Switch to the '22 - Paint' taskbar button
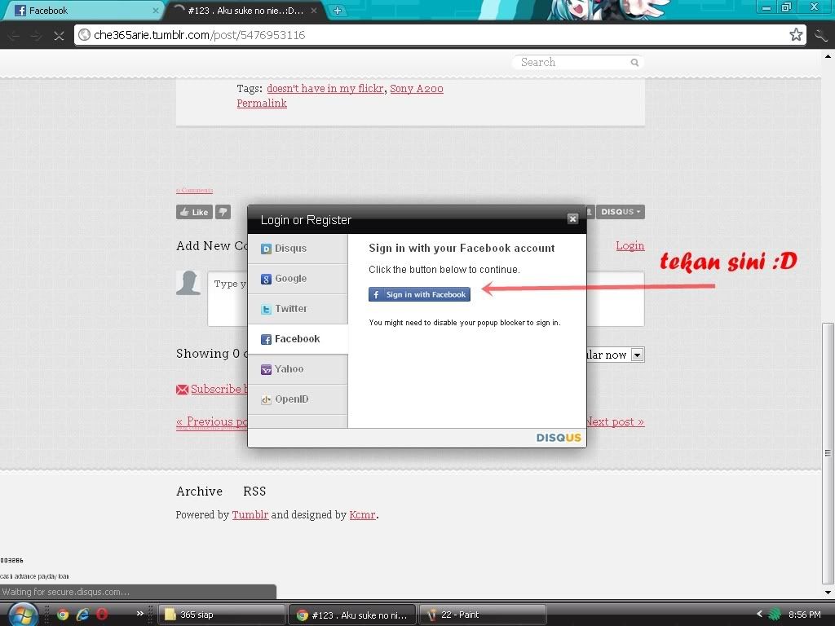This screenshot has height=626, width=835. click(x=483, y=615)
